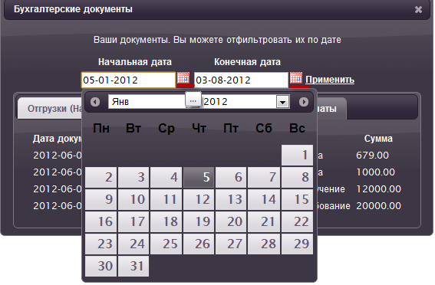The image size is (435, 285).
Task: Select day 14 in the calendar
Action: pos(264,199)
